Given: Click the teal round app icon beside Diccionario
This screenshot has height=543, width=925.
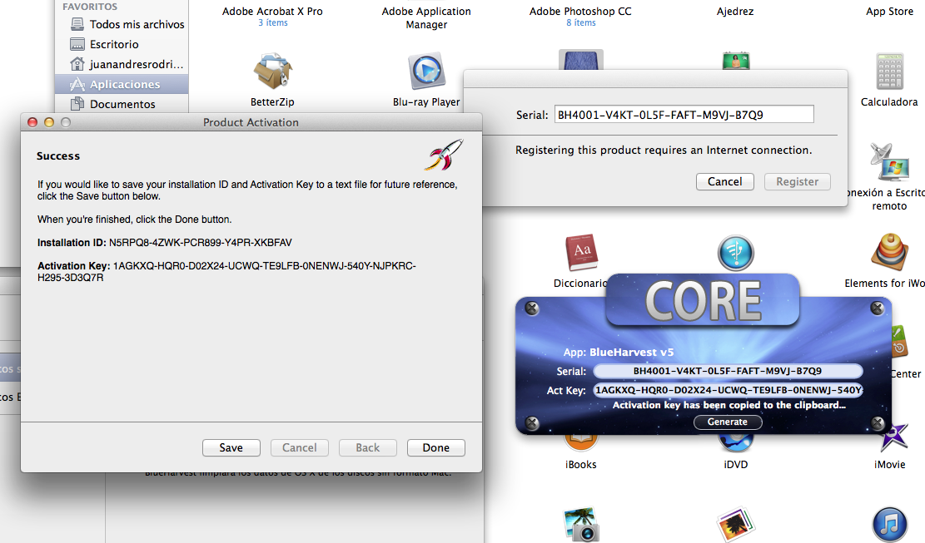Looking at the screenshot, I should 736,253.
